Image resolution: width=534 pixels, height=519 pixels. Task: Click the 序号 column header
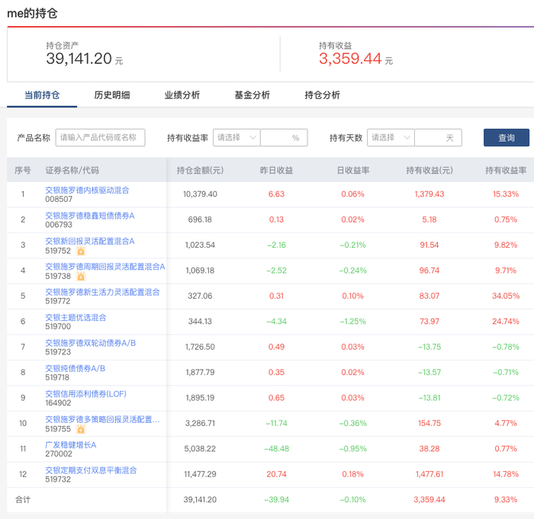(x=23, y=170)
